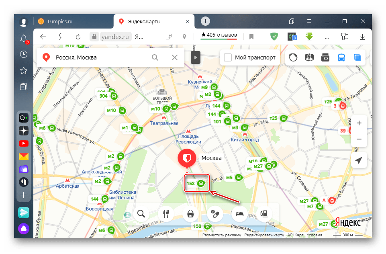The height and width of the screenshot is (254, 386).
Task: Enable the Мой транспорт checkbox
Action: [228, 57]
